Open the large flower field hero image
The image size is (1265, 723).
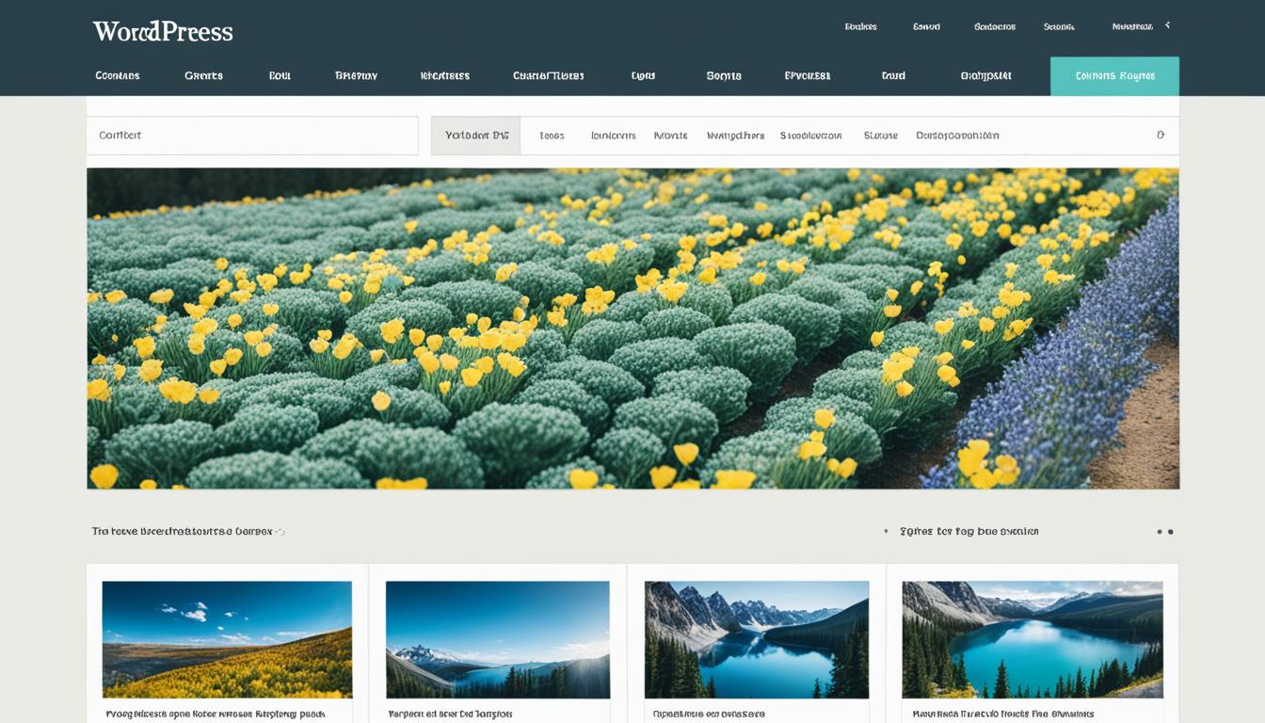click(x=632, y=328)
